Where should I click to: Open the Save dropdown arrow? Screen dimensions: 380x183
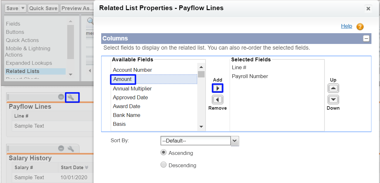tap(23, 9)
